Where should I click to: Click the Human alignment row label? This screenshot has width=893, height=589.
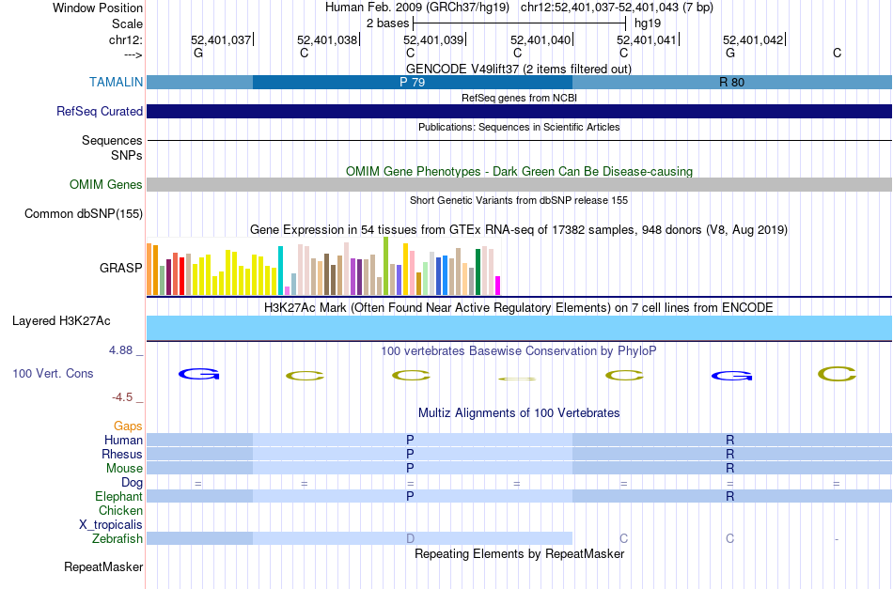pyautogui.click(x=123, y=440)
